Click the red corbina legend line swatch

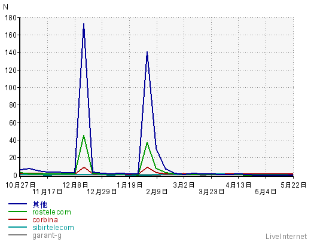[x=17, y=219]
